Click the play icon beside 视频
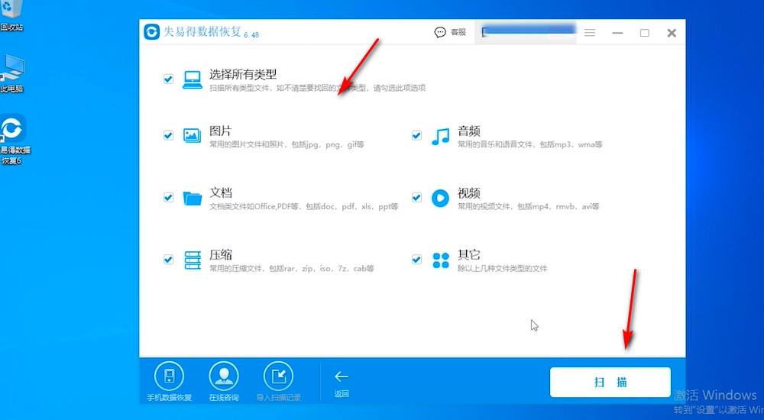Screen dimensions: 764x420 click(x=441, y=199)
